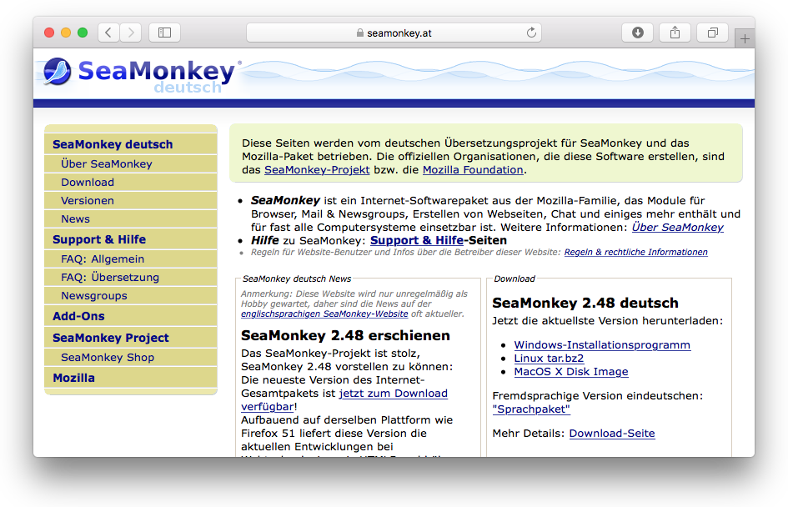Open the Download-Seite link
The height and width of the screenshot is (507, 788).
611,433
